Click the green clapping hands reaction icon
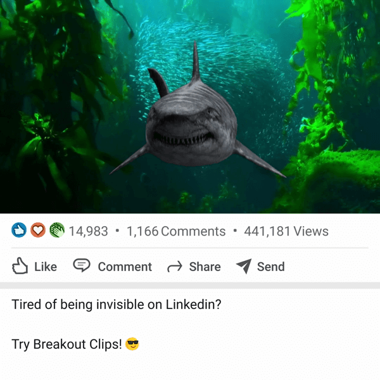 [x=57, y=230]
